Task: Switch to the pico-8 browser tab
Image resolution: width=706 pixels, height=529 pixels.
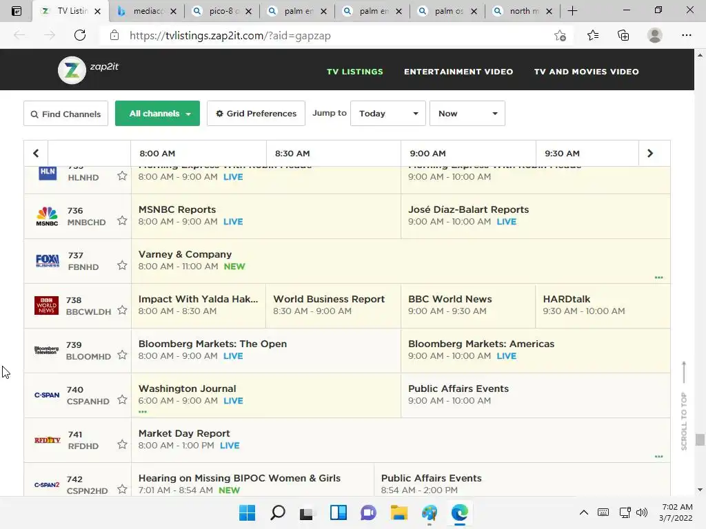Action: [221, 11]
